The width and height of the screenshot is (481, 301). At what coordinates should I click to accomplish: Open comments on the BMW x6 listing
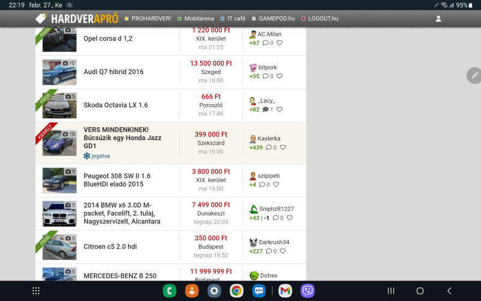click(x=278, y=218)
